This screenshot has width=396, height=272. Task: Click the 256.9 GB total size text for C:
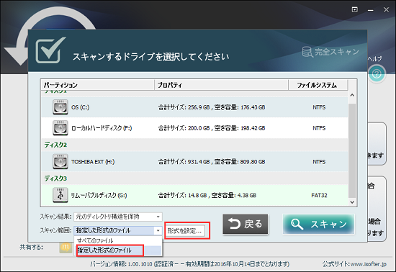click(x=184, y=107)
